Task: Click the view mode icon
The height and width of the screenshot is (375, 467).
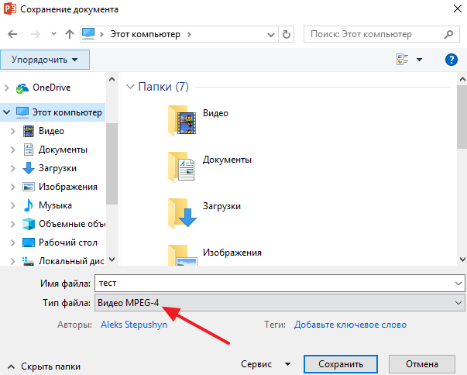Action: (402, 60)
